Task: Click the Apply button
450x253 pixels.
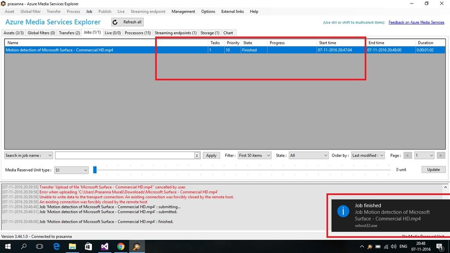Action: pos(211,155)
